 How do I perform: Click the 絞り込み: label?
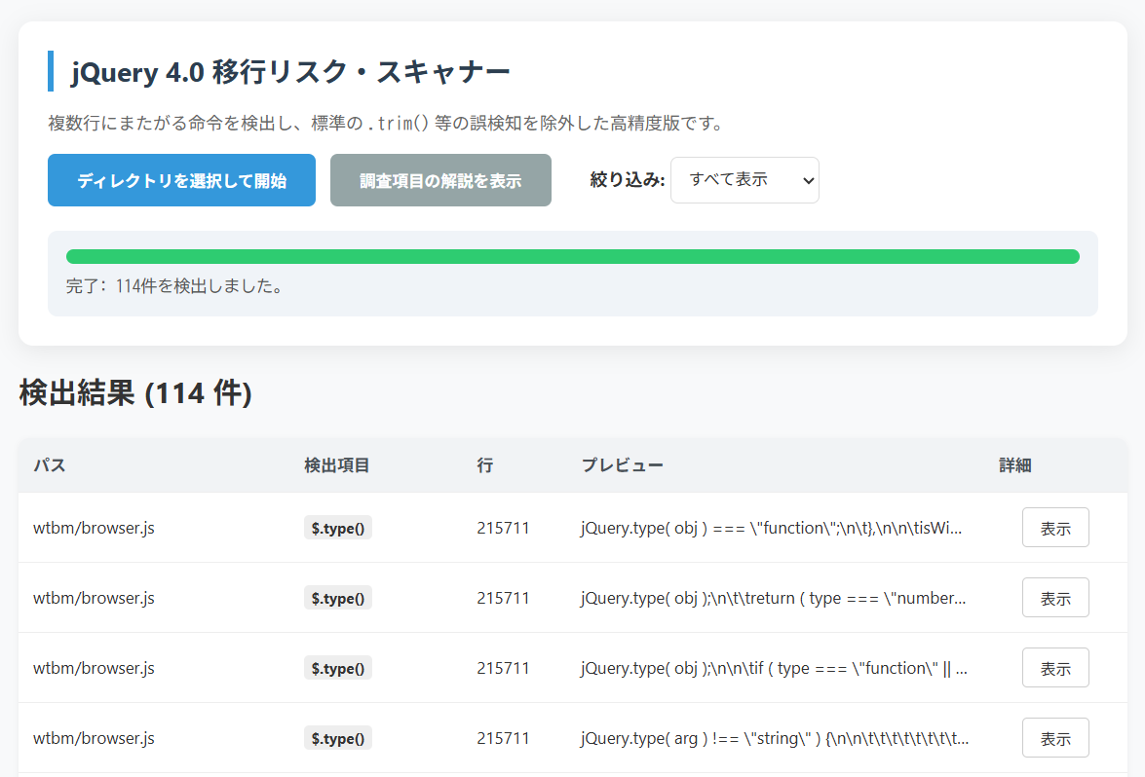tap(628, 179)
